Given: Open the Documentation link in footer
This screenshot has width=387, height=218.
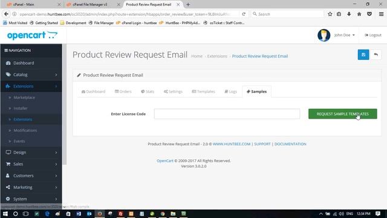Looking at the screenshot, I should coord(290,144).
